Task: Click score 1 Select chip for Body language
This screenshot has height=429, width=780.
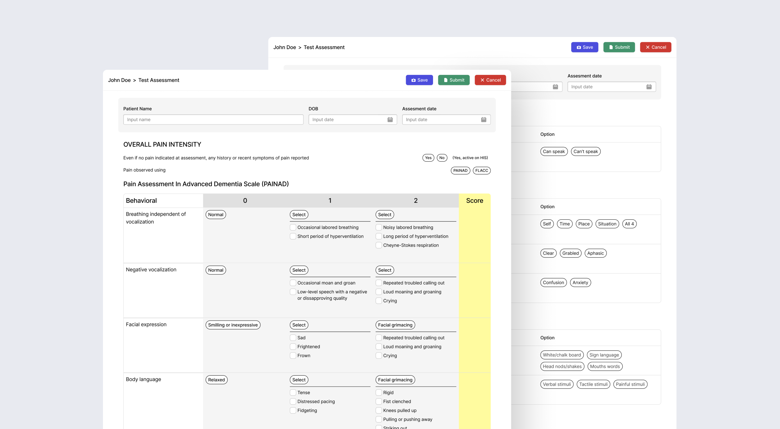Action: coord(299,380)
